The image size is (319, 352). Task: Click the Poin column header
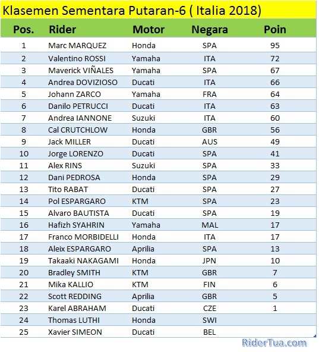[x=275, y=29]
